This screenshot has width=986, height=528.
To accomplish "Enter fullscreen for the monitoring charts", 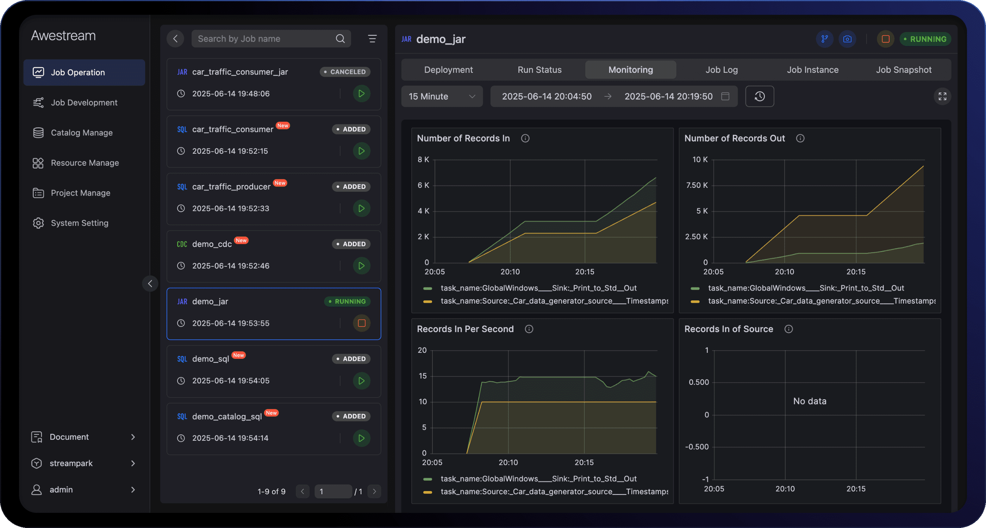I will (x=942, y=96).
